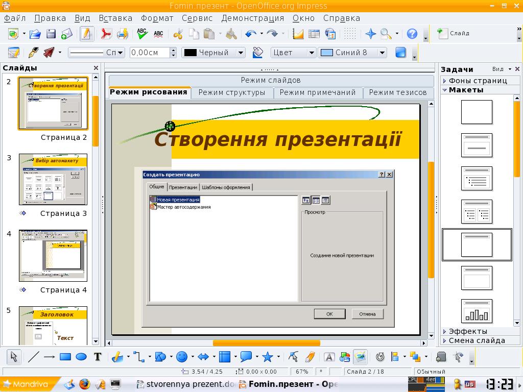Toggle AutoSpellcheck ABC underline icon
Image resolution: width=523 pixels, height=392 pixels.
[158, 34]
